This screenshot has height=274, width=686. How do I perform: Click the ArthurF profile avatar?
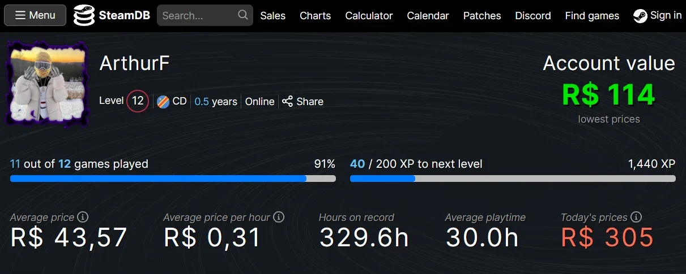(x=46, y=83)
